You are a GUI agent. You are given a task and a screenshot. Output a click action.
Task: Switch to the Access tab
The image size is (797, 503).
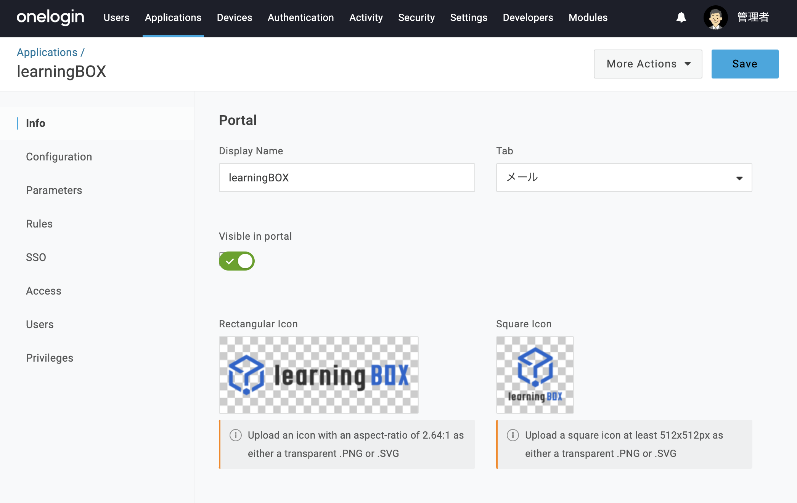(43, 291)
